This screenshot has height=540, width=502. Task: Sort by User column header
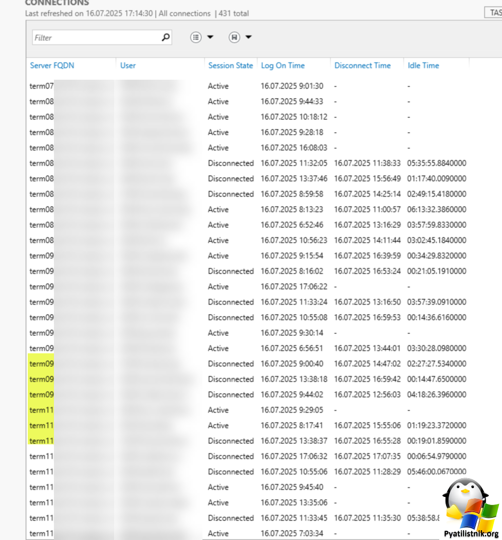pyautogui.click(x=128, y=65)
